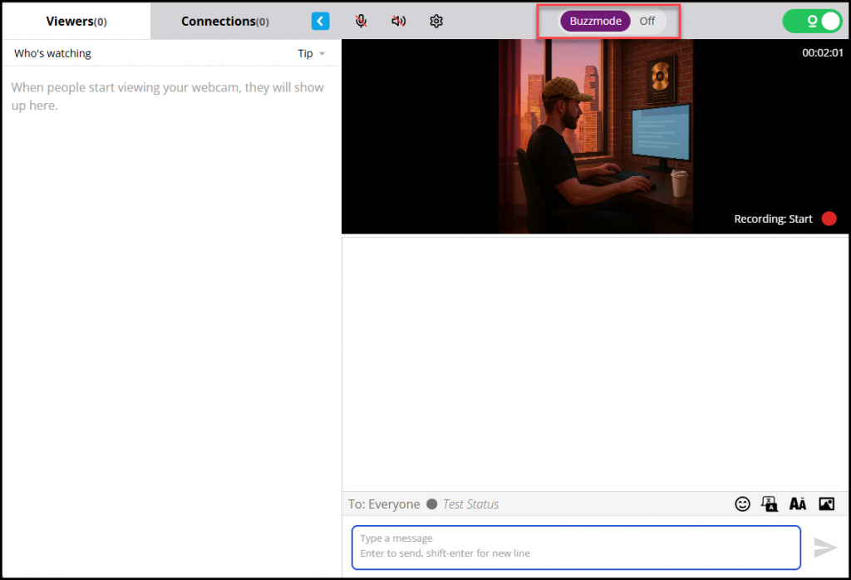Switch to the Viewers tab
Image resolution: width=851 pixels, height=580 pixels.
76,21
